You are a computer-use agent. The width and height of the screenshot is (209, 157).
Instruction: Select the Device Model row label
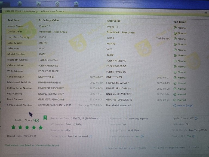tap(16, 26)
